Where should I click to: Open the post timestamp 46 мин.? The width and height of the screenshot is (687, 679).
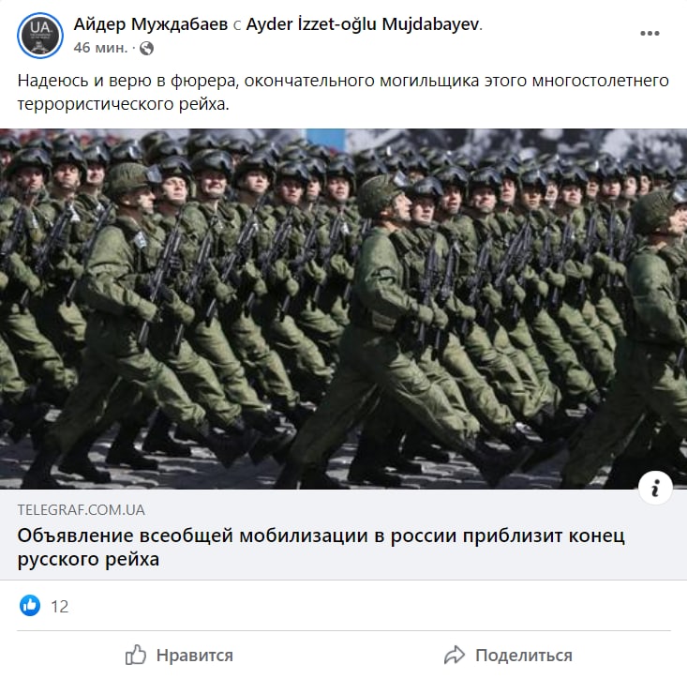coord(100,47)
